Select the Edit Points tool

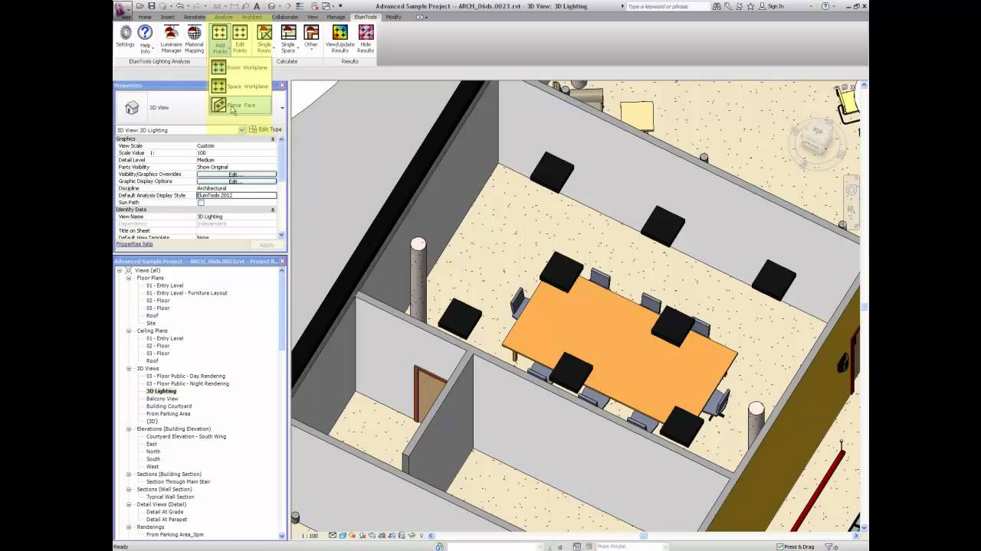(240, 38)
